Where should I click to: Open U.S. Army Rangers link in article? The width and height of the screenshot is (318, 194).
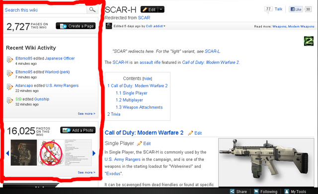(123, 159)
